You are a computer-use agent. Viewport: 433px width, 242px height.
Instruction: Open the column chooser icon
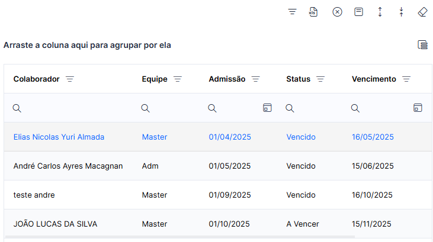tap(422, 44)
